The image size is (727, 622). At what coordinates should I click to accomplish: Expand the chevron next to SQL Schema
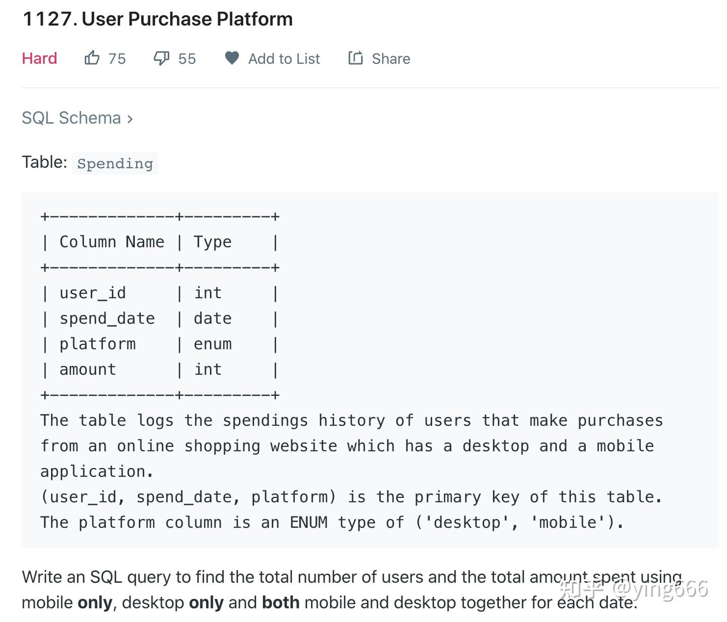[x=130, y=119]
